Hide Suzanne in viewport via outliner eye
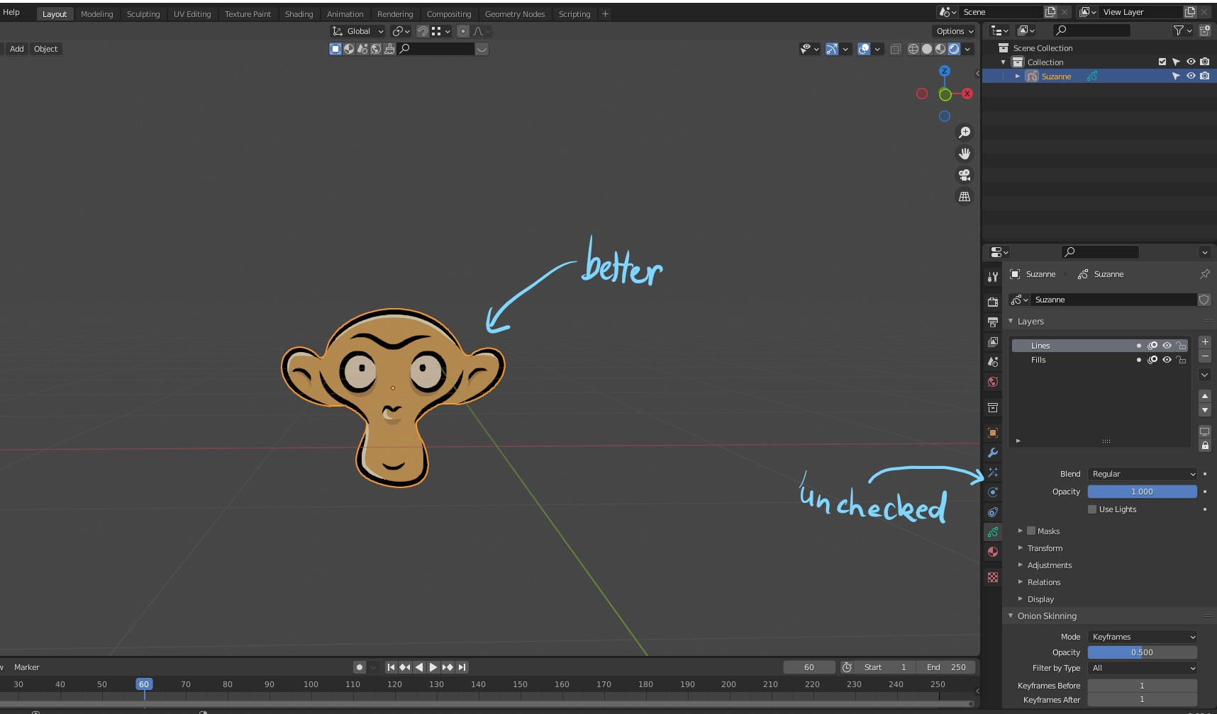This screenshot has width=1217, height=714. coord(1191,76)
